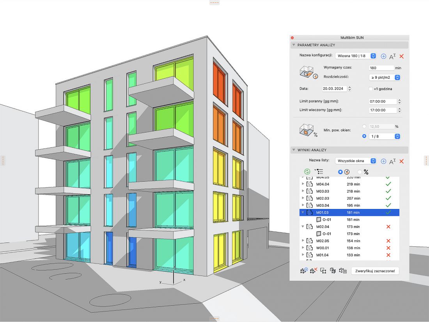Screen dimensions: 429x322
Task: Click the overlapping squares selection icon
Action: click(323, 271)
